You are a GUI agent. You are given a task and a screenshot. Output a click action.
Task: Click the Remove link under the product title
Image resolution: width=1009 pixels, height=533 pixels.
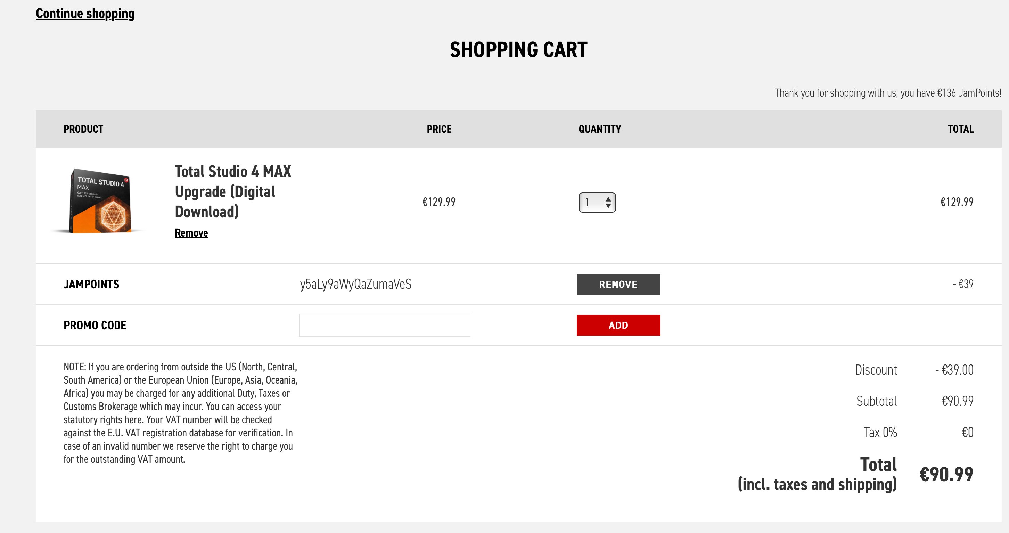(191, 233)
